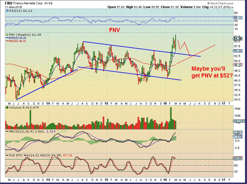
Task: Click the tallest green volume bar in February 2016
Action: tap(171, 118)
